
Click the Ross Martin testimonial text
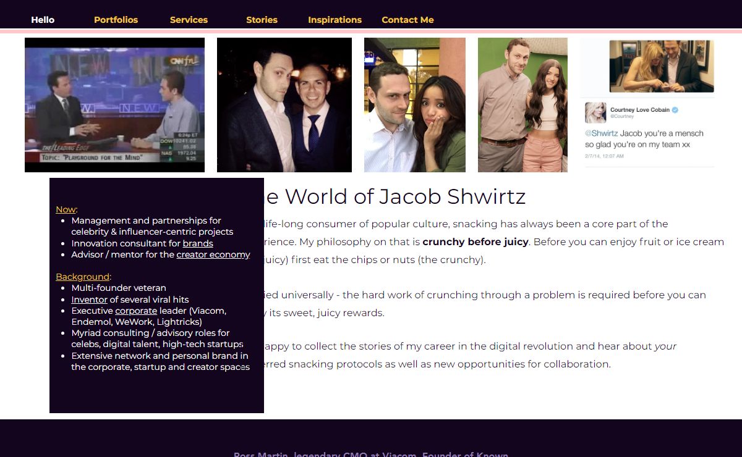click(370, 454)
